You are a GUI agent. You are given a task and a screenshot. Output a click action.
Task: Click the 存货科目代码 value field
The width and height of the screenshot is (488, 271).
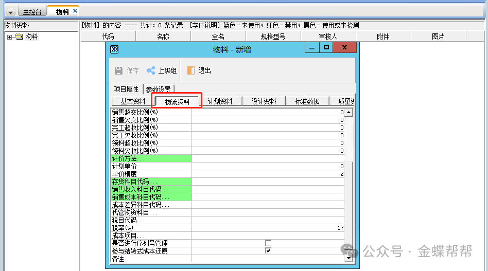tap(268, 182)
